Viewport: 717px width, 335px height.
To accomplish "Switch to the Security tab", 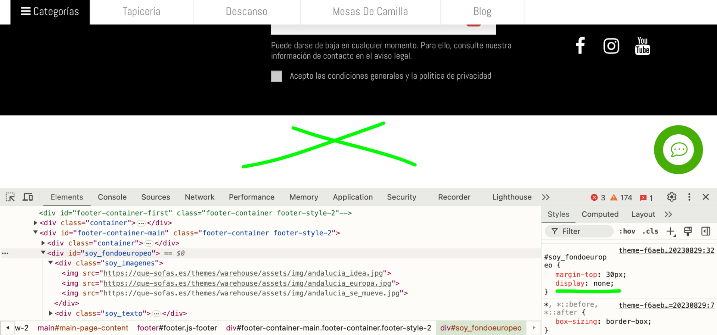I will pos(401,197).
